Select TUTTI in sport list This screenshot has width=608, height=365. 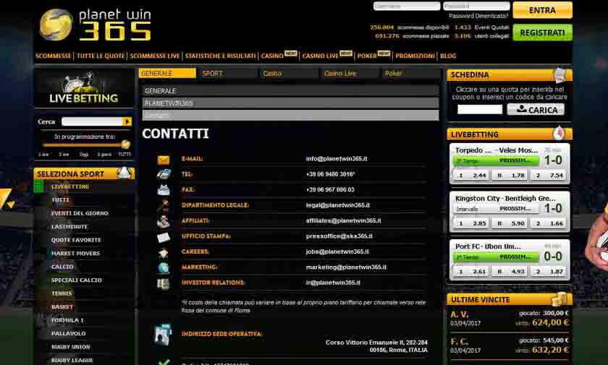(x=60, y=199)
